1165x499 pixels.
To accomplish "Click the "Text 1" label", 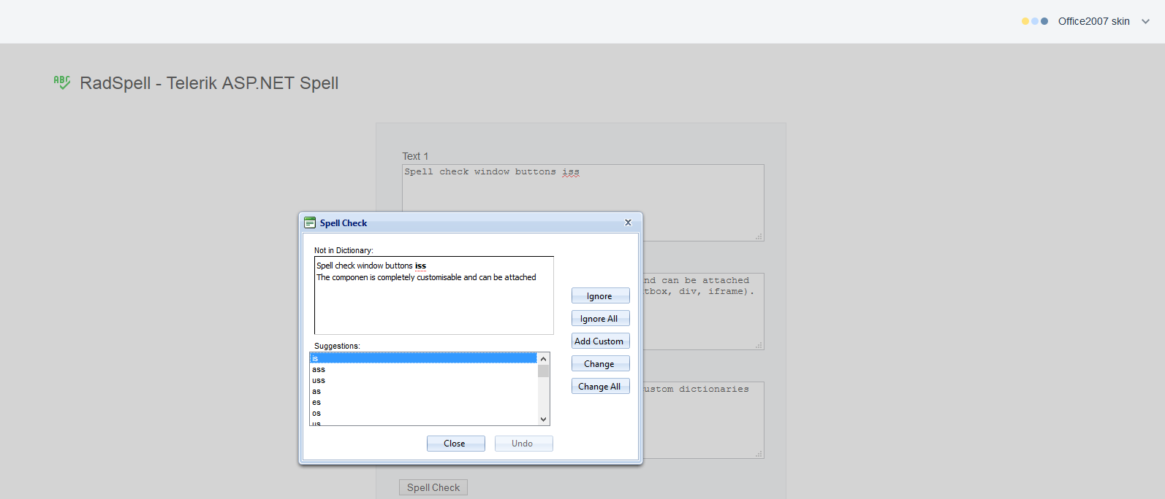I will [x=415, y=156].
